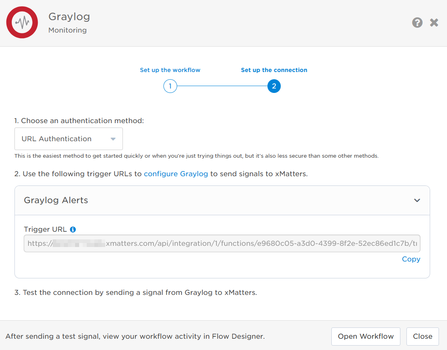The image size is (447, 350).
Task: Click the Monitoring subtitle text
Action: [x=67, y=30]
